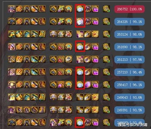Choose the 249391 | 93.5% score badge
The width and height of the screenshot is (151, 129).
coord(130,110)
